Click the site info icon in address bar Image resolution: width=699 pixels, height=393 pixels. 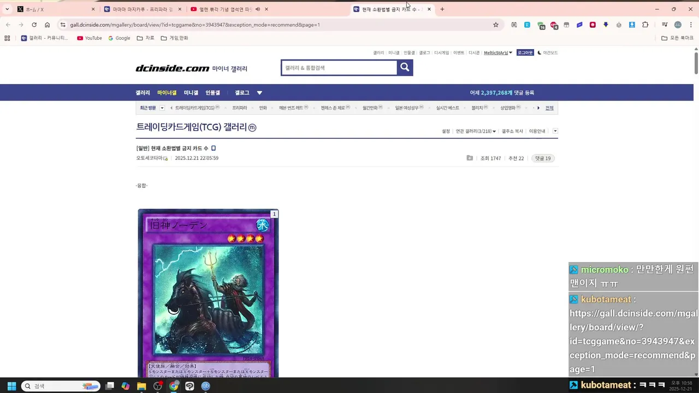(x=63, y=25)
